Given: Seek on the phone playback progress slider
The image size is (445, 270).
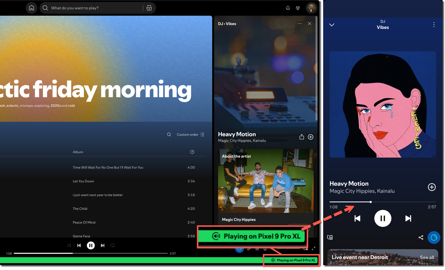Looking at the screenshot, I should pyautogui.click(x=383, y=202).
